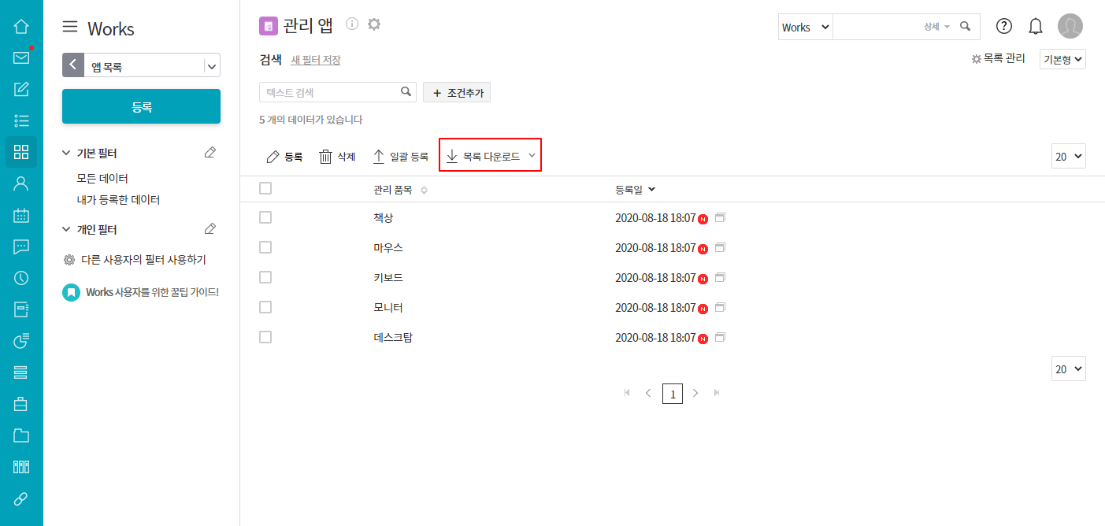Image resolution: width=1105 pixels, height=526 pixels.
Task: Open settings gear next to 관리 앱
Action: tap(374, 24)
